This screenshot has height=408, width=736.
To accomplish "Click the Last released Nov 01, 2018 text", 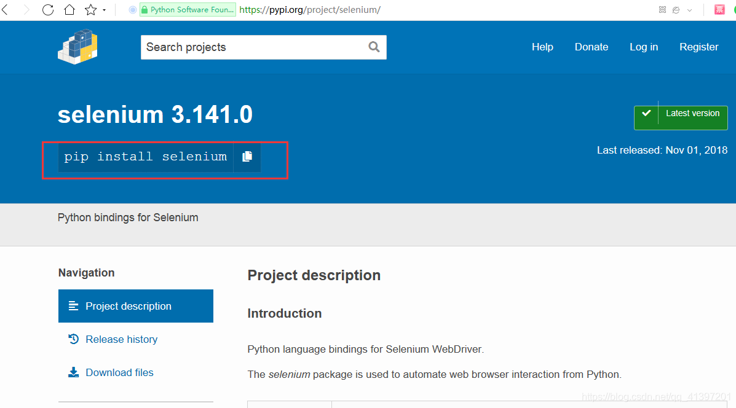I will click(x=662, y=150).
